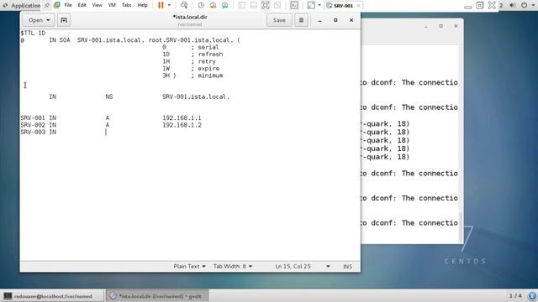Click the SRV-003 IN line
This screenshot has width=538, height=302.
pyautogui.click(x=38, y=133)
